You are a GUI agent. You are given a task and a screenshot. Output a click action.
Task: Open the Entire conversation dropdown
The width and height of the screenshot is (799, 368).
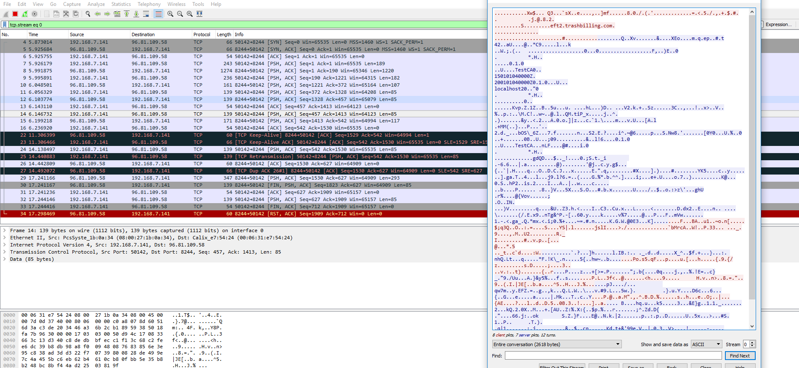(x=557, y=344)
